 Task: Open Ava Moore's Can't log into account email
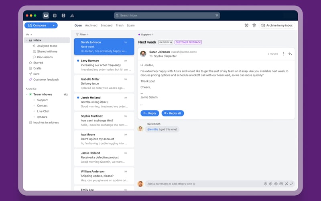[104, 139]
